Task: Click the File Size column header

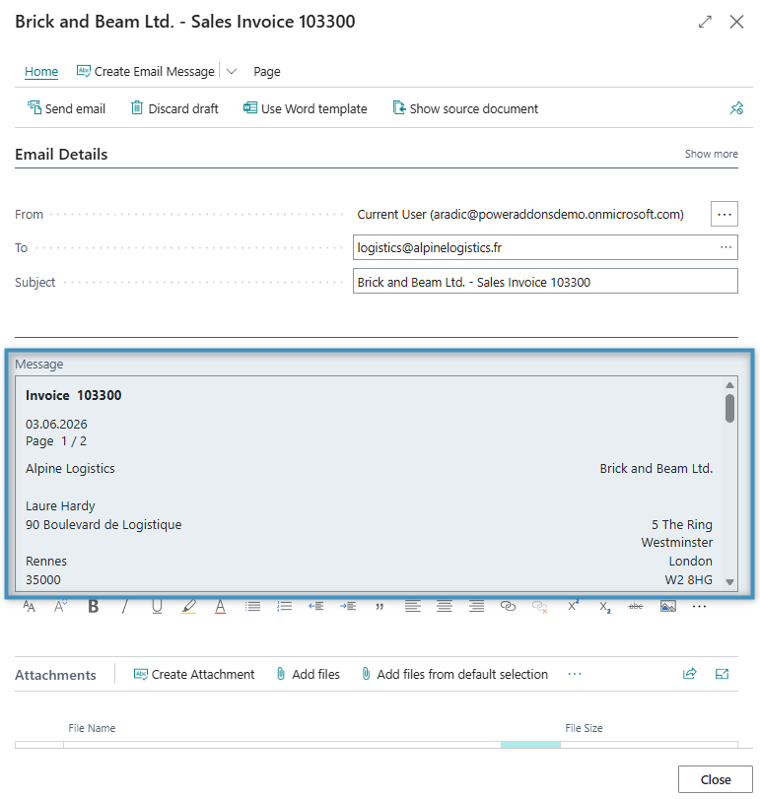Action: pyautogui.click(x=584, y=728)
